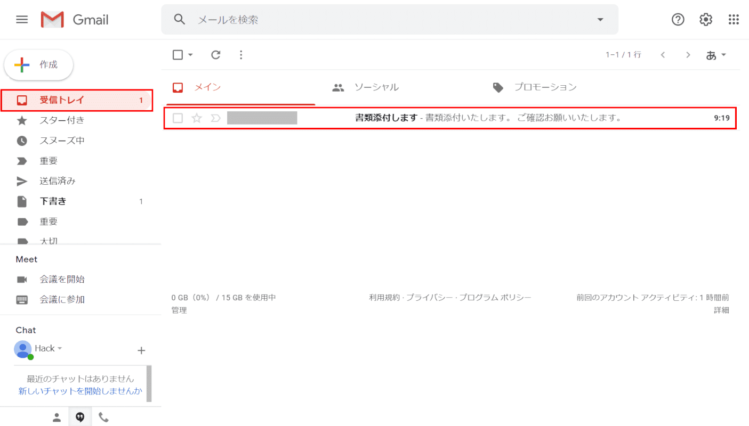Click the 詳細 account activity link
The image size is (749, 426).
(x=721, y=310)
